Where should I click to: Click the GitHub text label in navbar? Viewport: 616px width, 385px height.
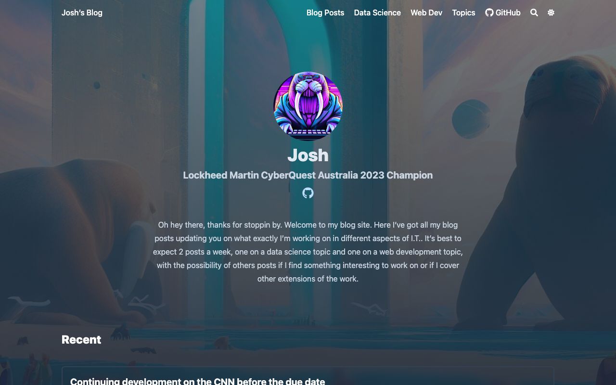pyautogui.click(x=508, y=13)
